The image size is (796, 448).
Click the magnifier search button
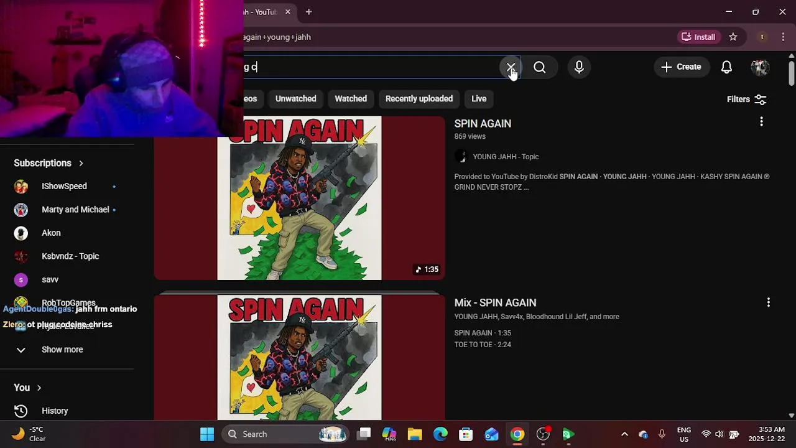click(540, 67)
